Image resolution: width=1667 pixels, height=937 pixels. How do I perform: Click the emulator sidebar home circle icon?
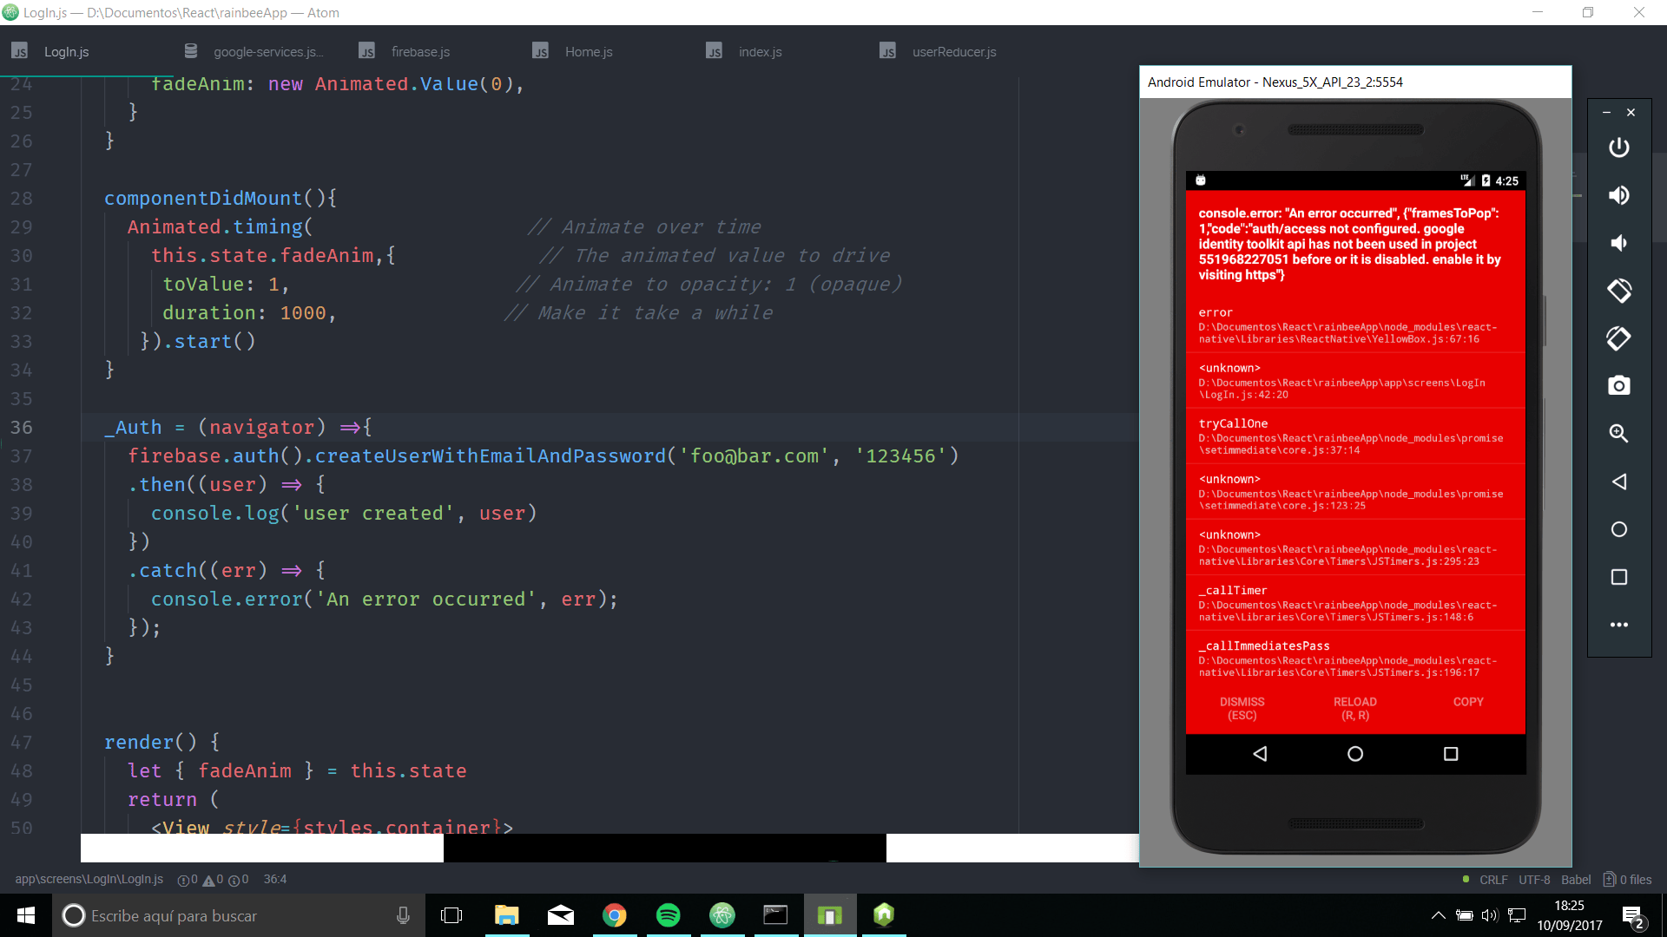1618,529
